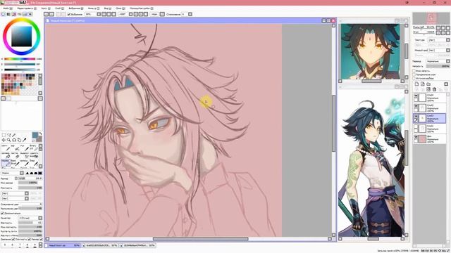Switch to the second document tab at bottom
451x253 pixels.
point(101,245)
